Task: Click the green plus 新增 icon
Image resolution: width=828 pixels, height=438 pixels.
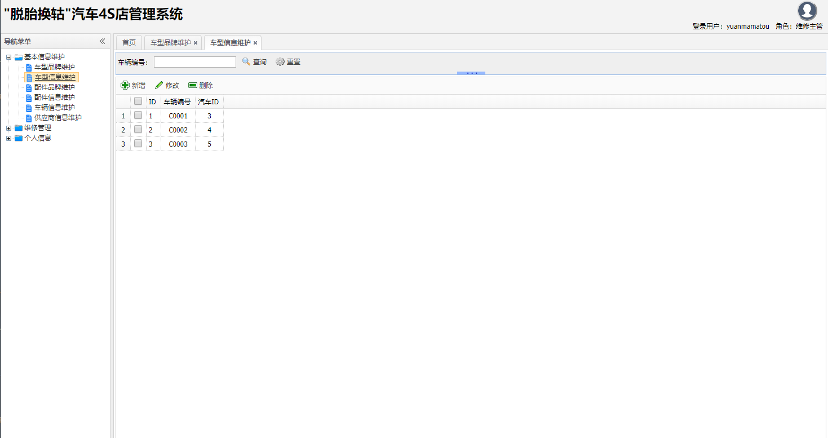Action: coord(125,85)
